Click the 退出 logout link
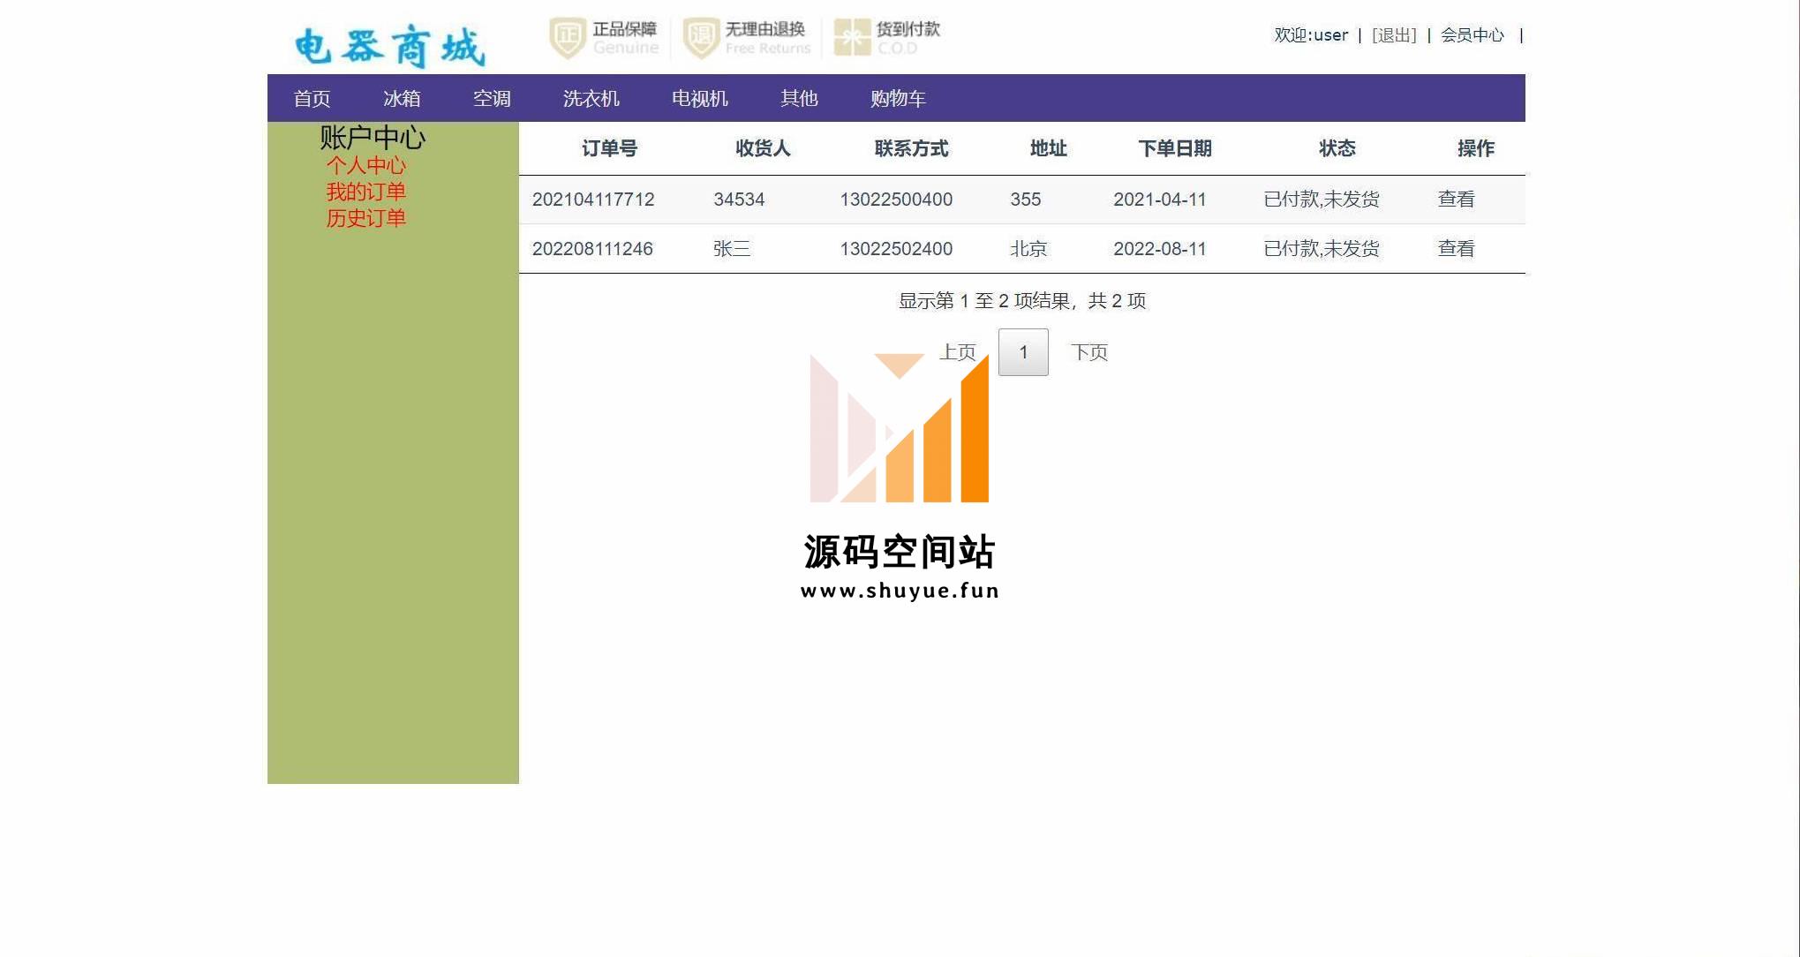The image size is (1800, 957). coord(1394,35)
